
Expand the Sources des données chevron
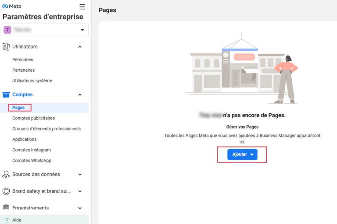coord(80,175)
